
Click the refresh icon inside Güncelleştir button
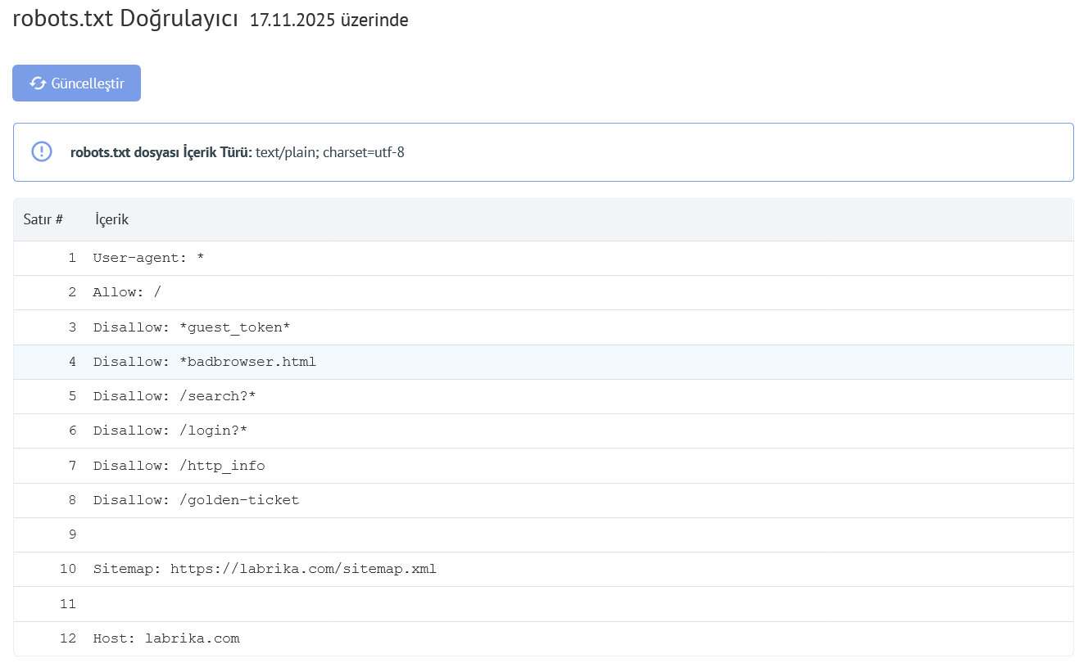pos(38,83)
